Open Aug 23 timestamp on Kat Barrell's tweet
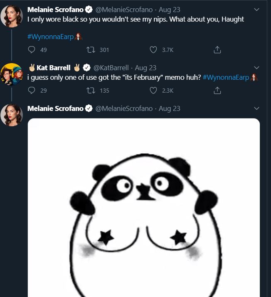Image resolution: width=271 pixels, height=297 pixels. pos(146,68)
